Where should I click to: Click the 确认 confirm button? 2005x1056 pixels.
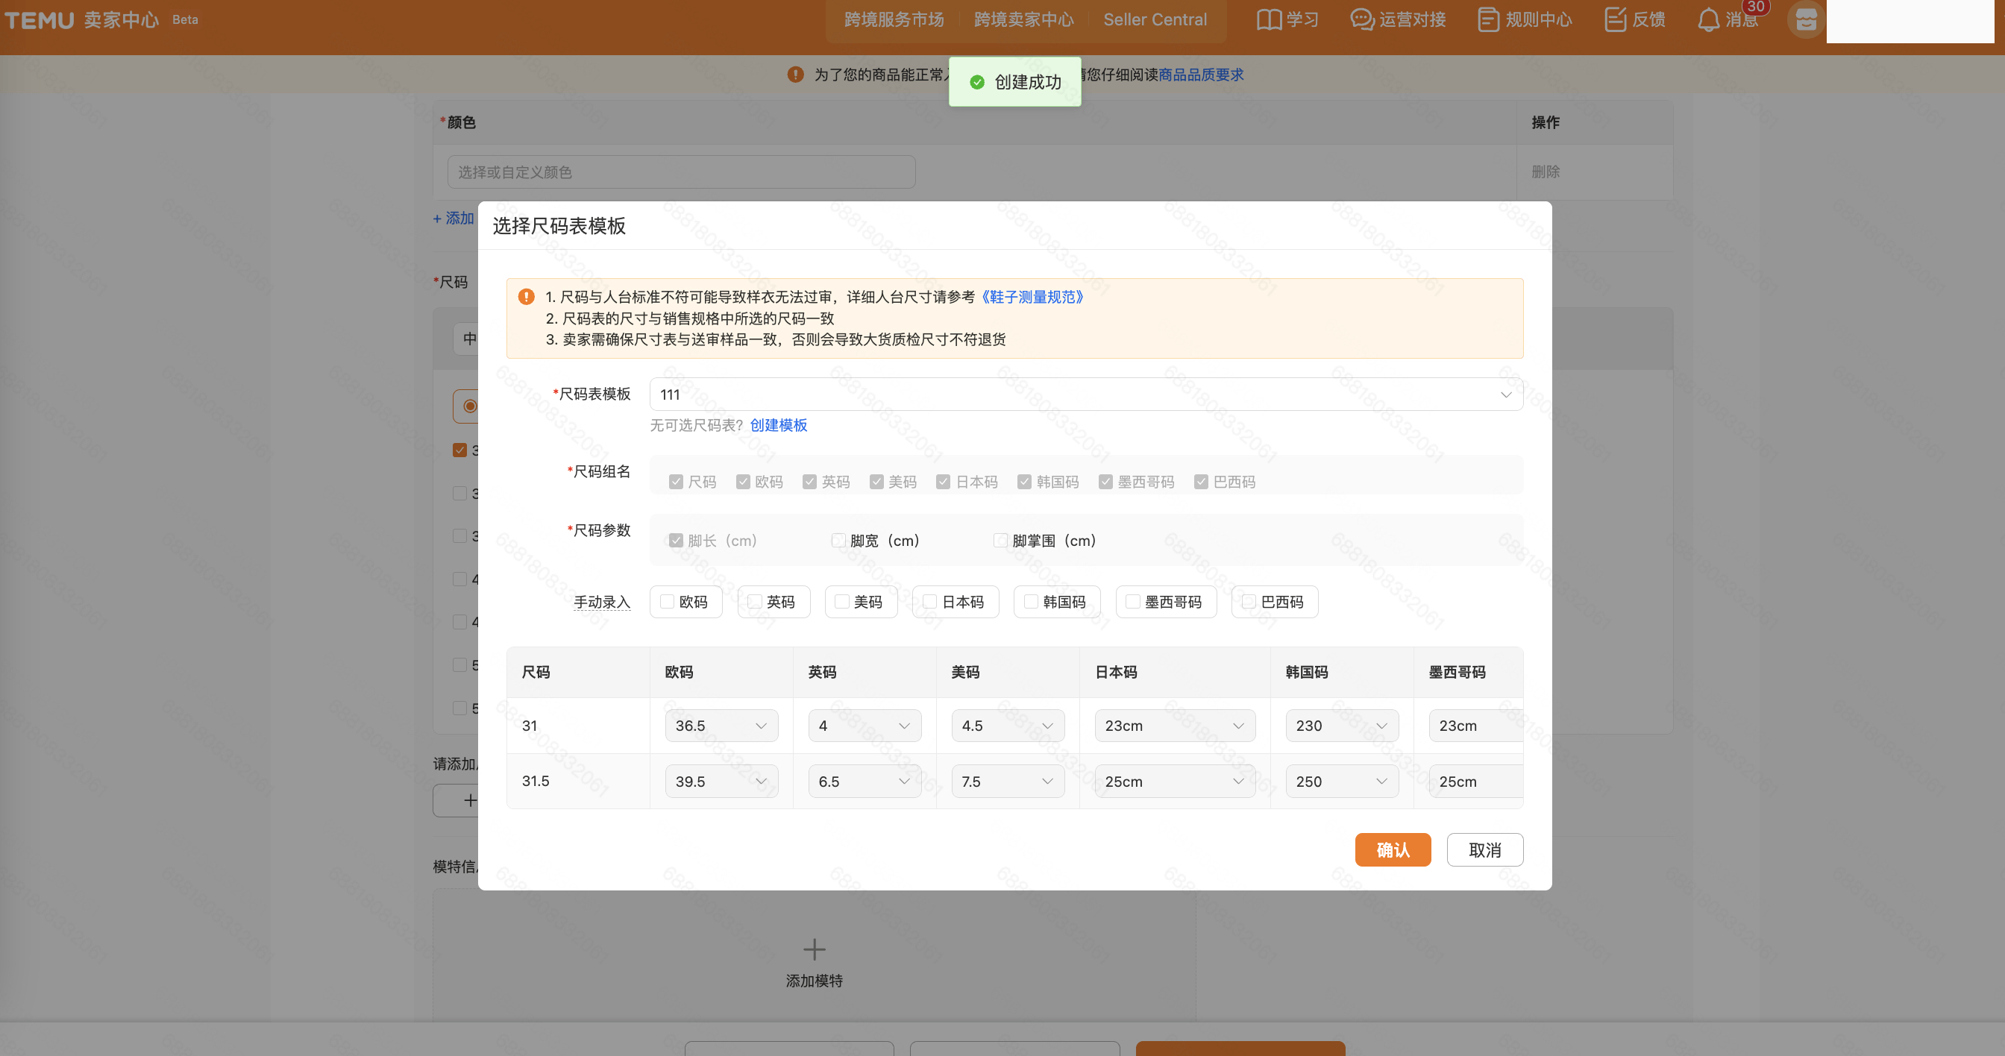pyautogui.click(x=1393, y=849)
